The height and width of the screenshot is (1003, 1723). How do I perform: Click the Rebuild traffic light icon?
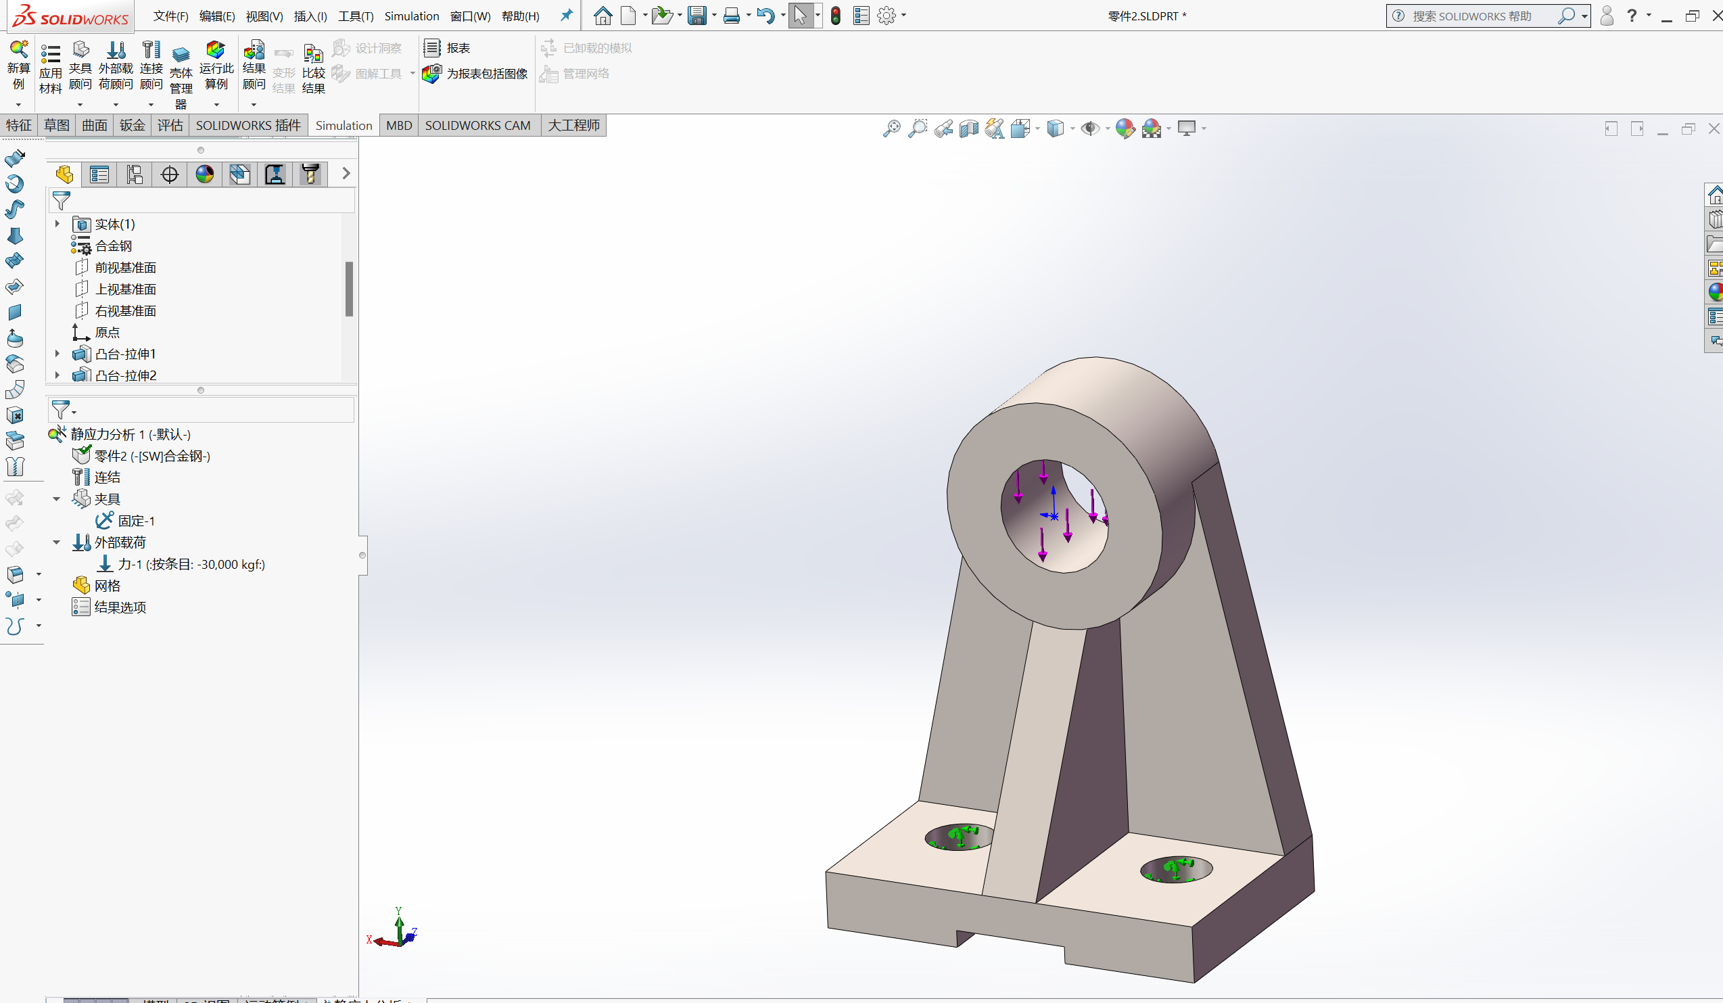tap(836, 16)
